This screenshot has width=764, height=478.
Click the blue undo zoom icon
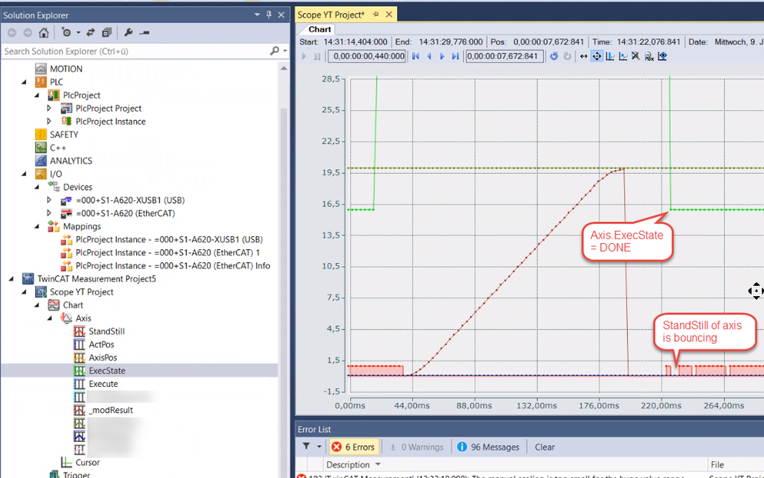(554, 57)
